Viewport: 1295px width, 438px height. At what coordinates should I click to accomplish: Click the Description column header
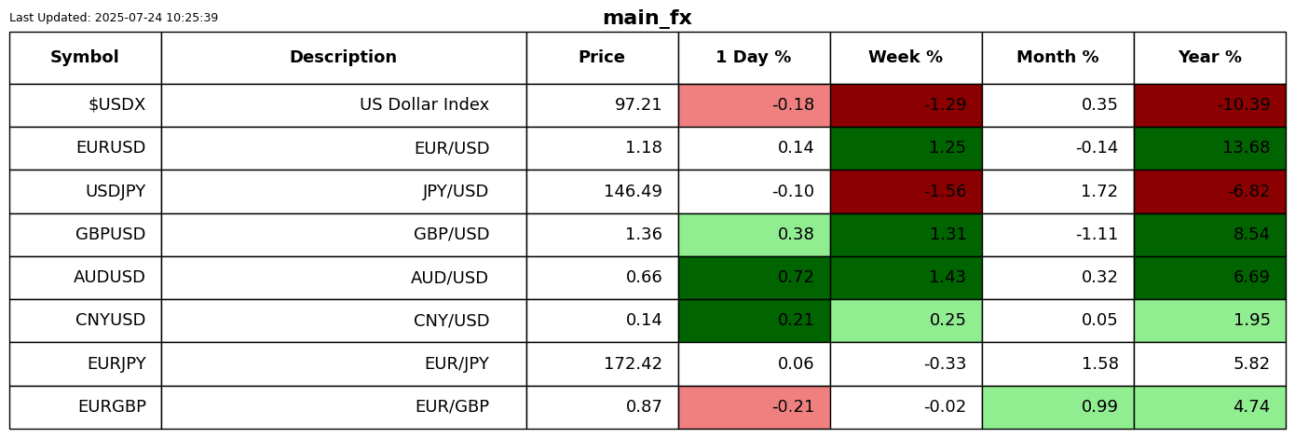click(x=343, y=58)
